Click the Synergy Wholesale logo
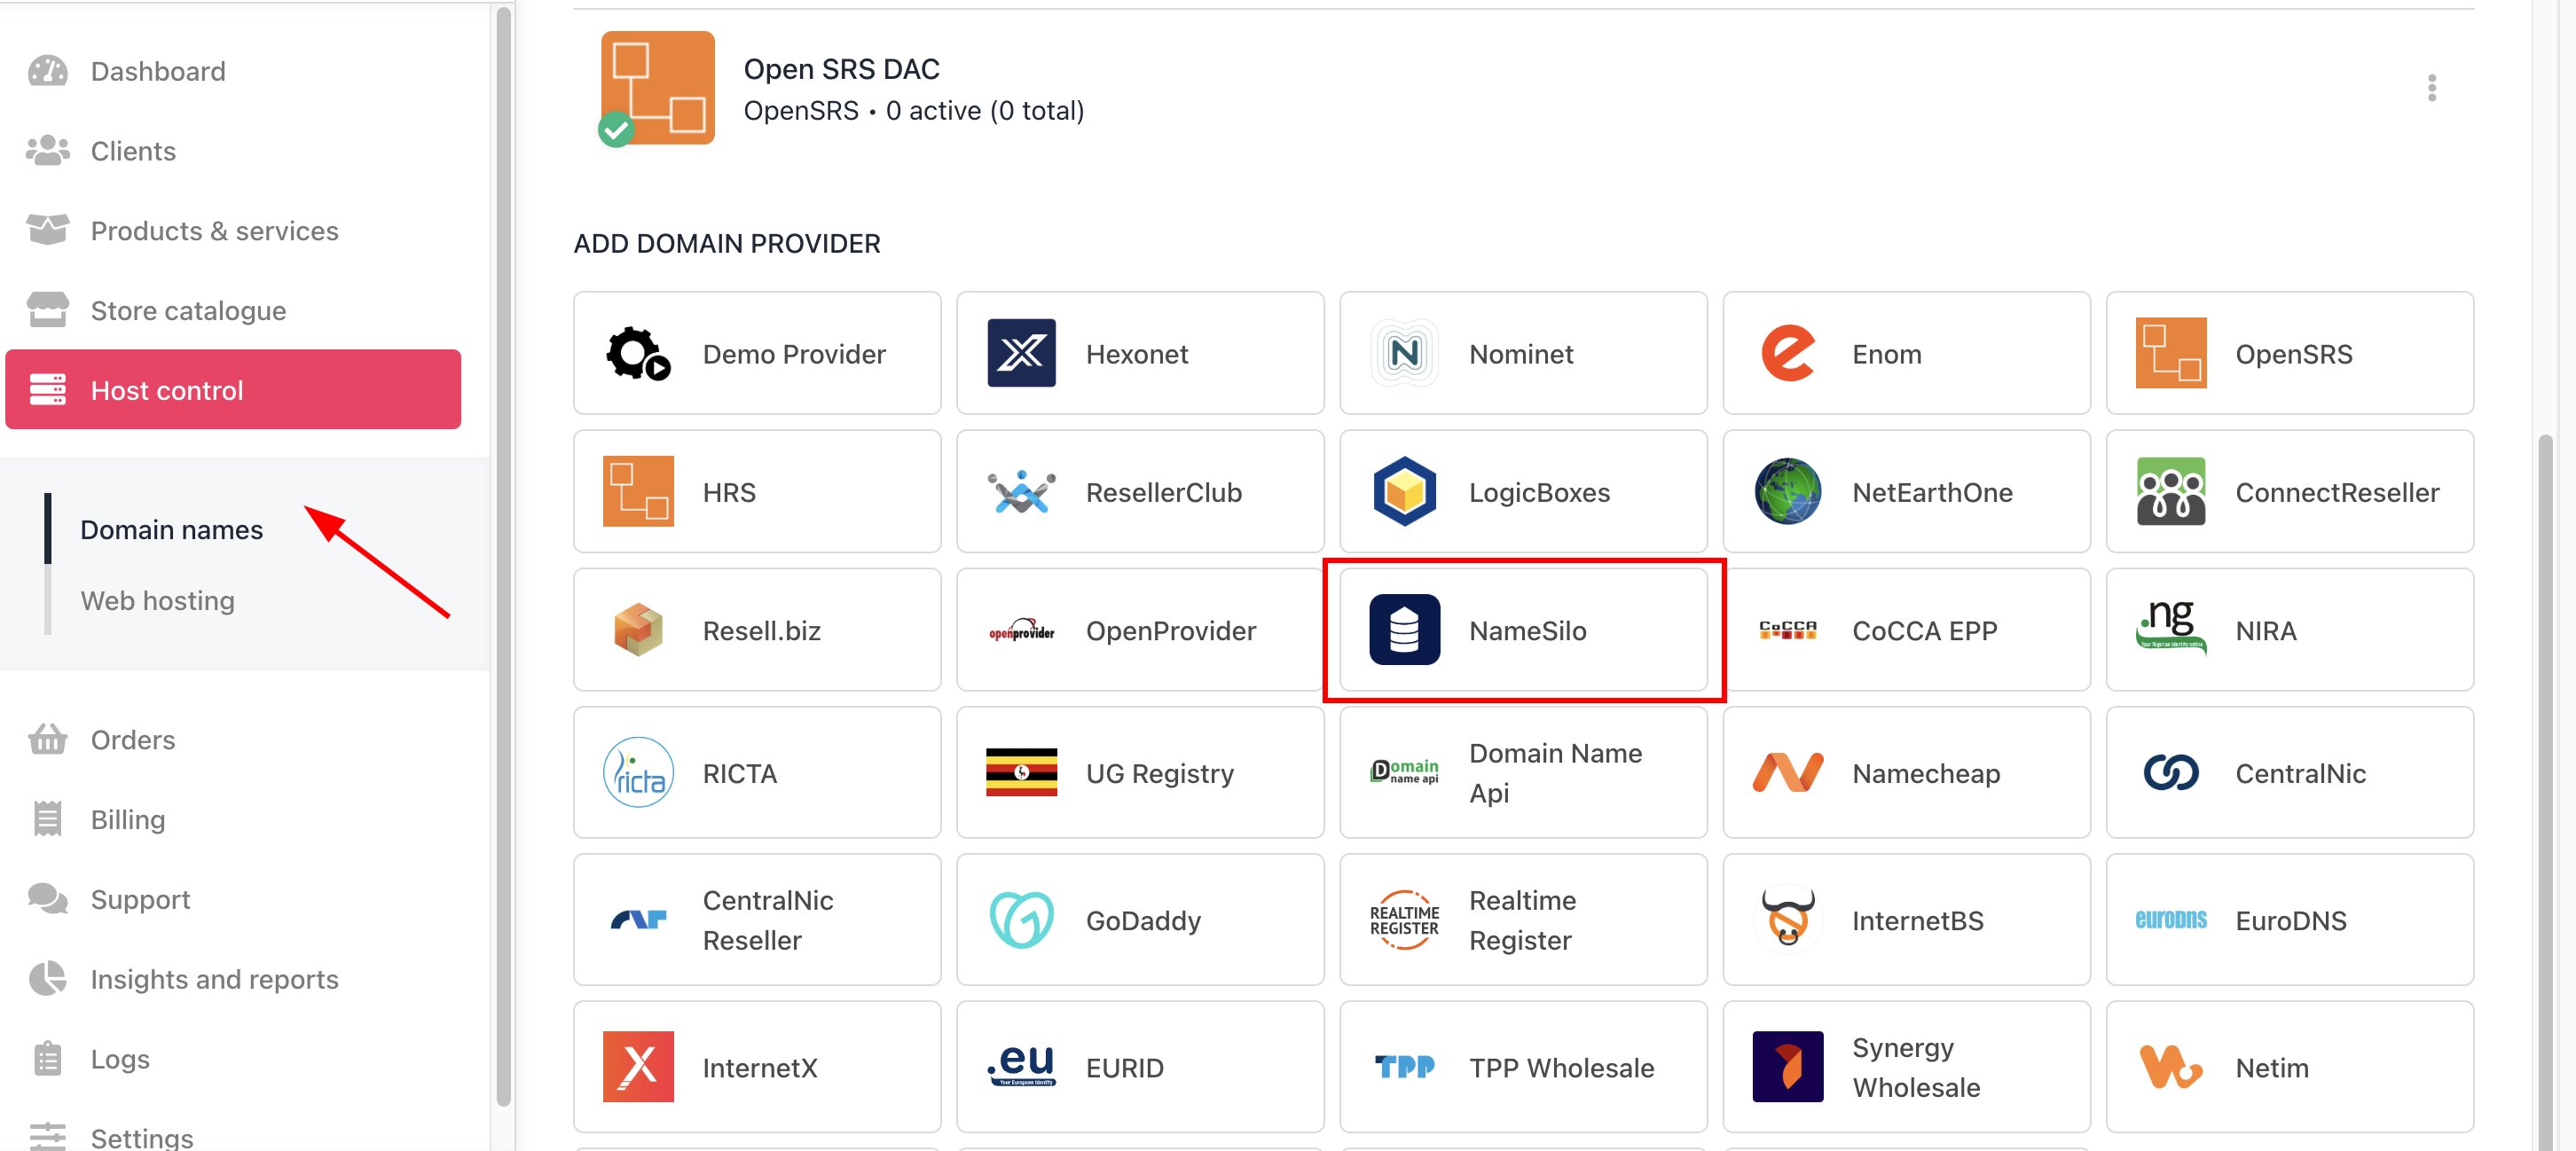The height and width of the screenshot is (1151, 2576). 1787,1067
